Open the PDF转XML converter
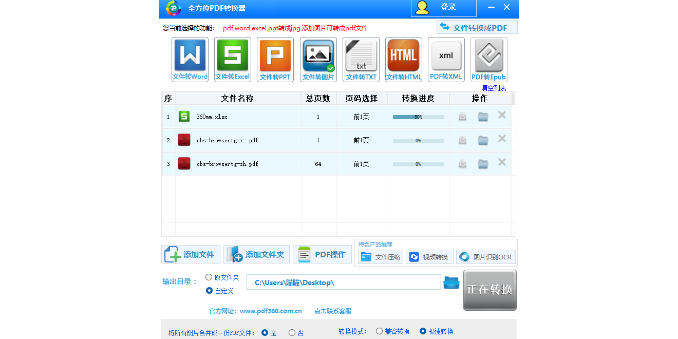The height and width of the screenshot is (339, 678). pos(446,59)
